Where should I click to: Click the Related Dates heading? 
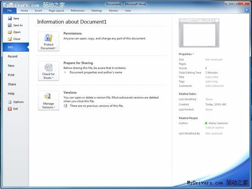coord(187,94)
